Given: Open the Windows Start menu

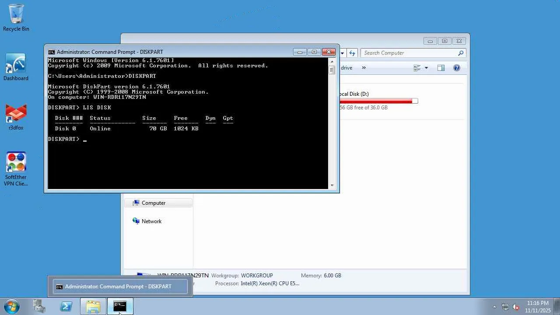Looking at the screenshot, I should click(11, 306).
